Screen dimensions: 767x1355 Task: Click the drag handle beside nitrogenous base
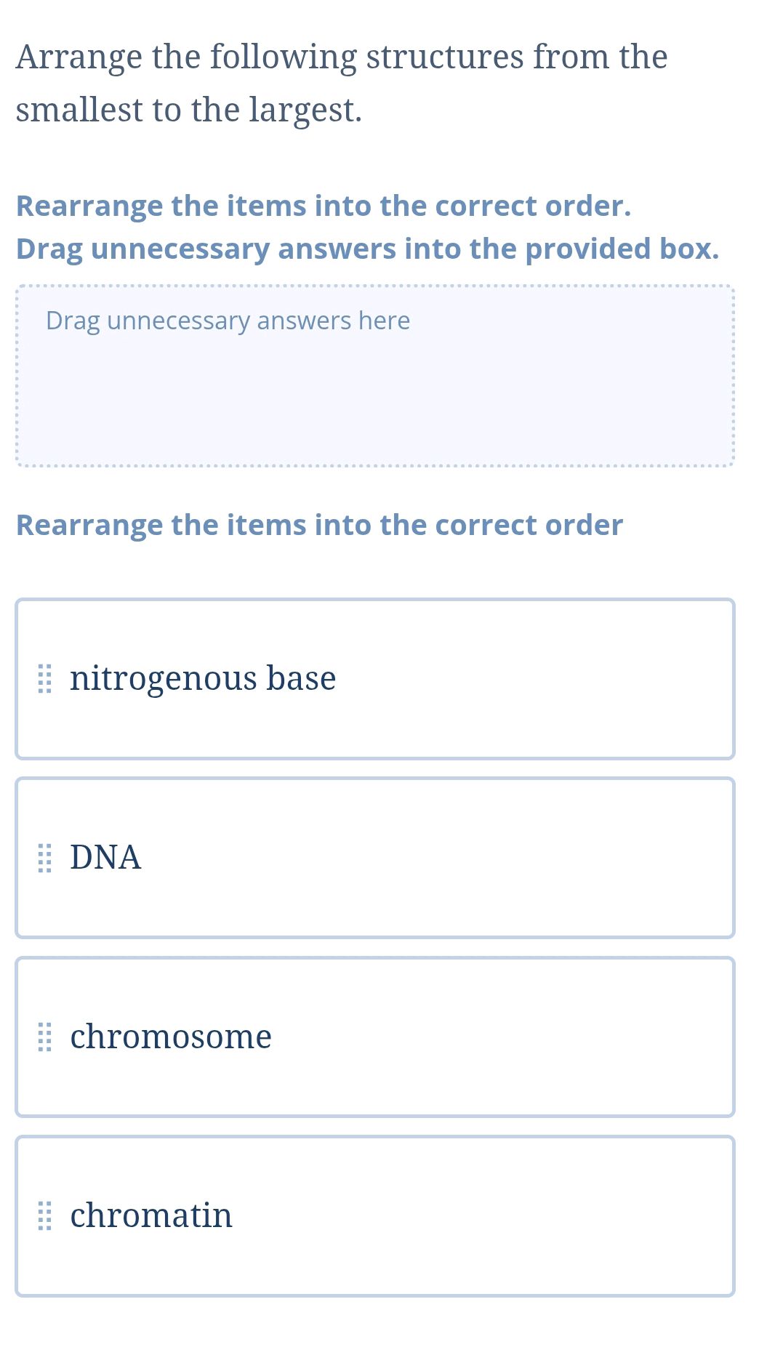pos(44,678)
